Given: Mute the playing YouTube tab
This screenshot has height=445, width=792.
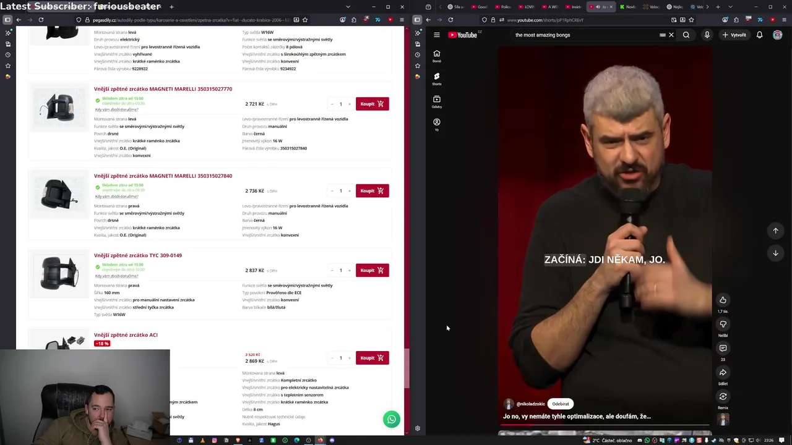Looking at the screenshot, I should coord(598,7).
